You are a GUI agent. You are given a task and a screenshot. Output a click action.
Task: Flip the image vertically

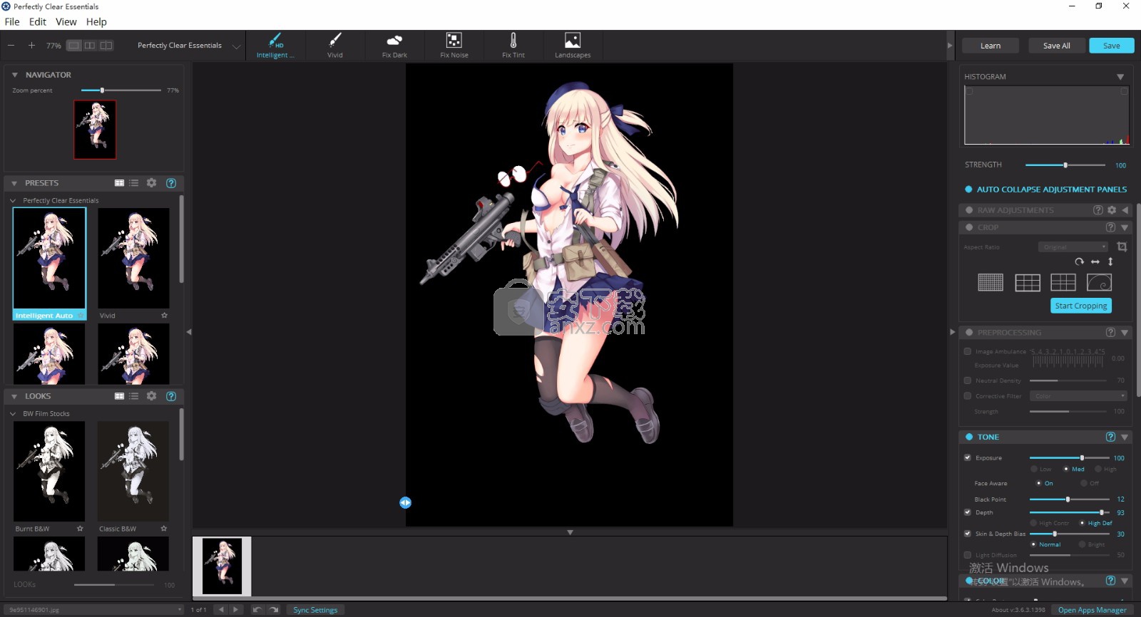(x=1110, y=261)
